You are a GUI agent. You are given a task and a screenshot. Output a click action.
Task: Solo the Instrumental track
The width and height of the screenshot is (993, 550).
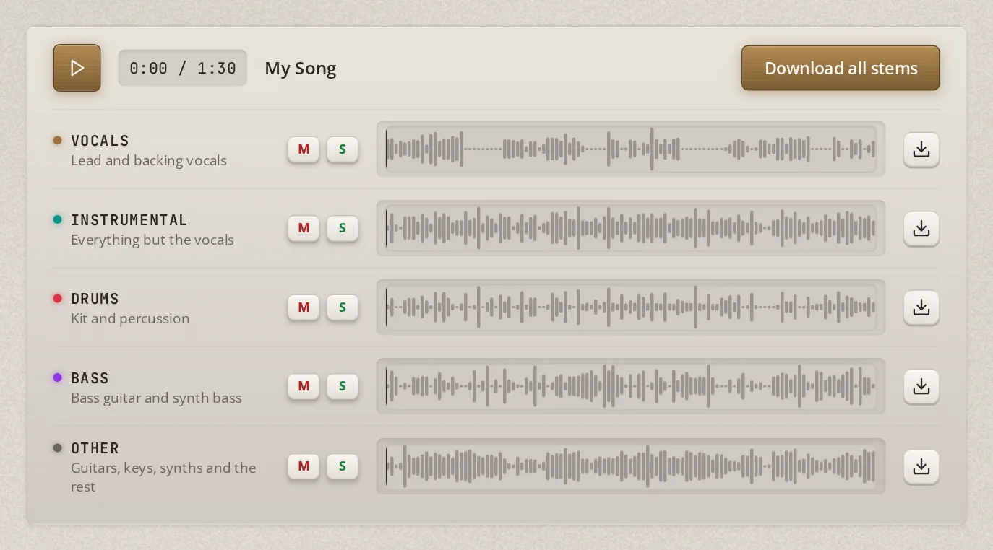coord(343,228)
